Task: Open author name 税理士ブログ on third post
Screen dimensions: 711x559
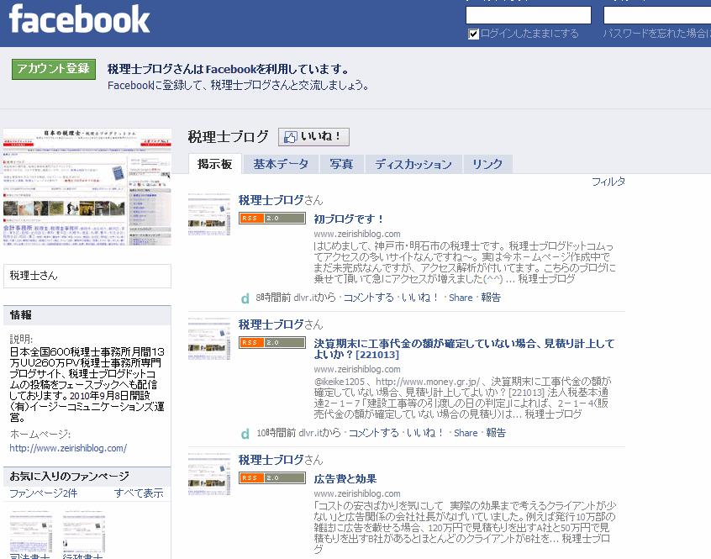Action: click(x=271, y=460)
